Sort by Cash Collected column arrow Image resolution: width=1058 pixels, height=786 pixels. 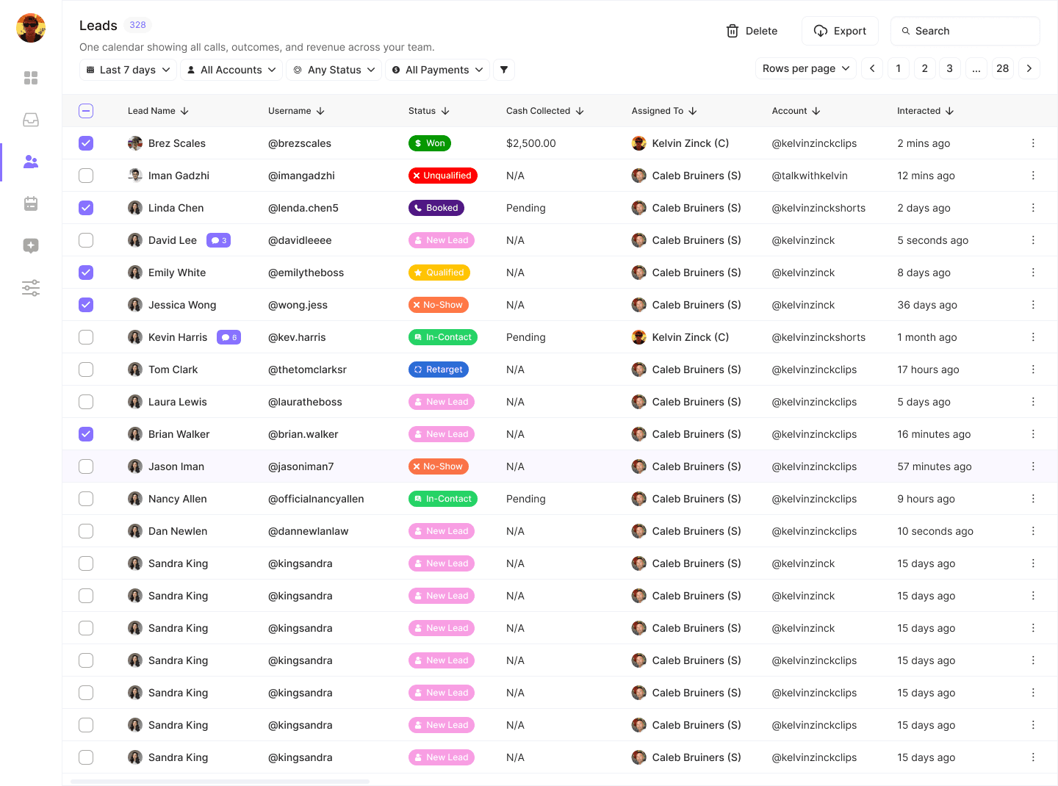coord(580,111)
